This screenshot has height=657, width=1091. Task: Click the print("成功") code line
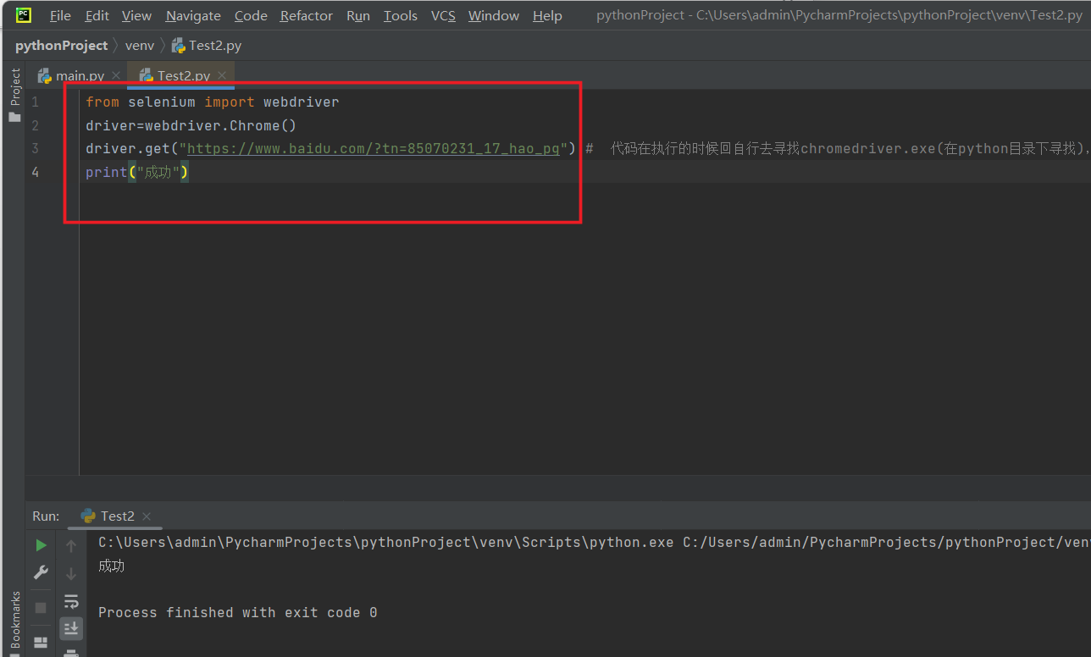point(136,172)
